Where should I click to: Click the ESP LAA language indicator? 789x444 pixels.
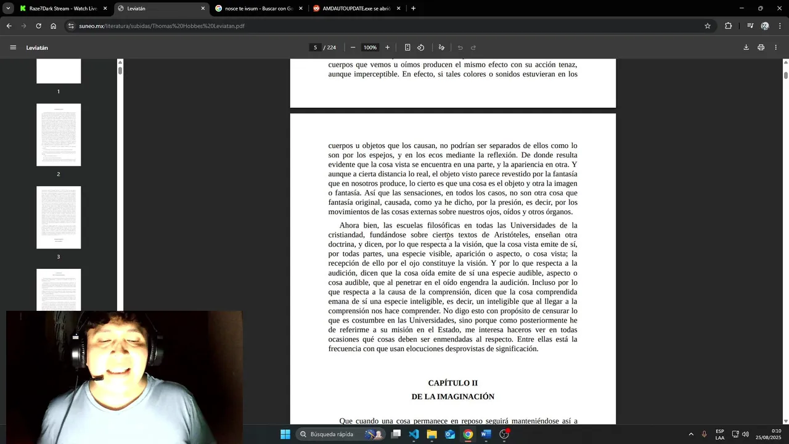pos(720,434)
